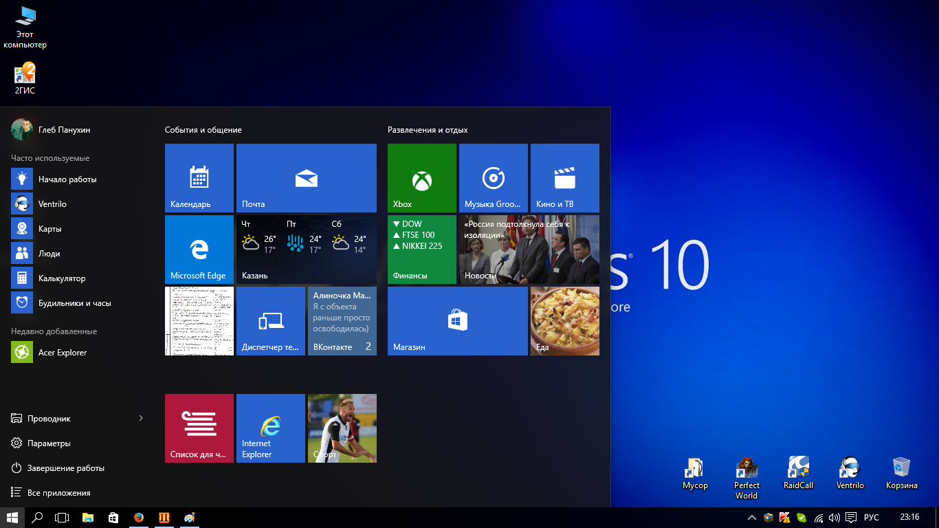Open Кино и ТВ tile
939x528 pixels.
(564, 178)
